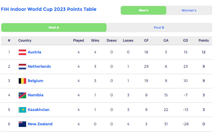Select the Men's toggle option

[144, 10]
